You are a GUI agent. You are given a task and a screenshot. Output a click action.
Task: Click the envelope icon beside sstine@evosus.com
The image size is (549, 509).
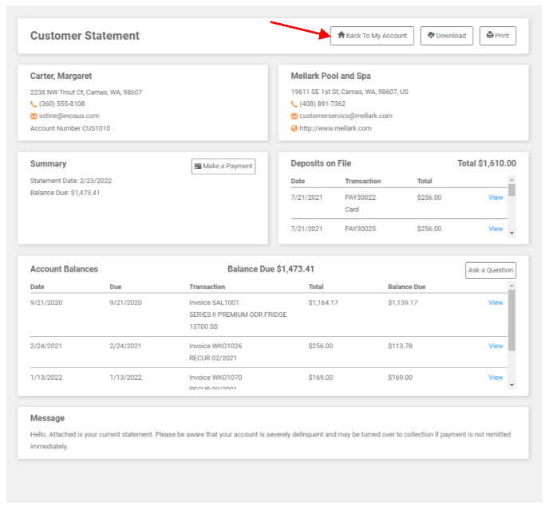[x=34, y=116]
